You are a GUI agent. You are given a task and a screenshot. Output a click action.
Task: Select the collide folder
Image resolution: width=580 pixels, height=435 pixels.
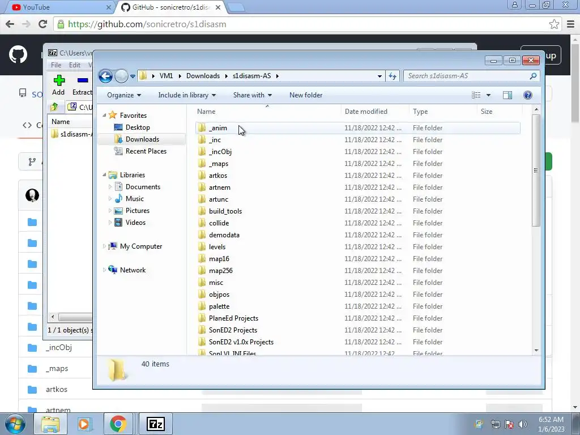[x=219, y=223]
